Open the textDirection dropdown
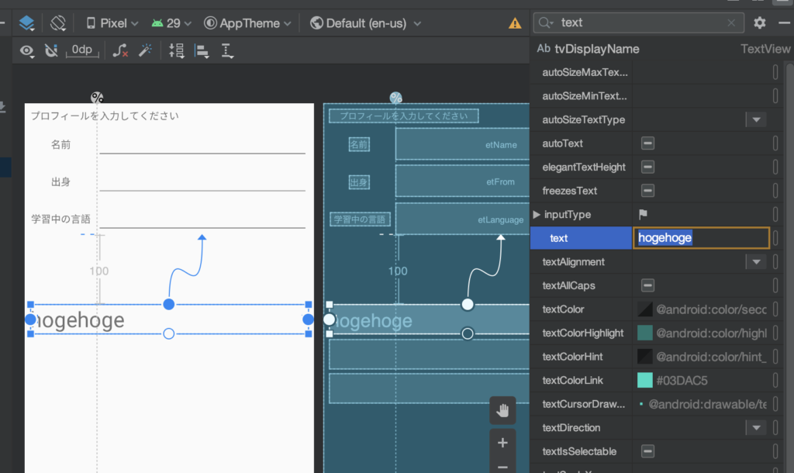The image size is (794, 473). 756,428
